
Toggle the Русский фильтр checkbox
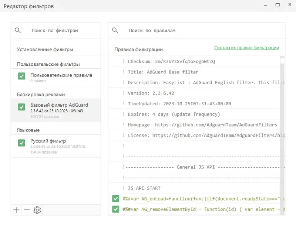21,143
